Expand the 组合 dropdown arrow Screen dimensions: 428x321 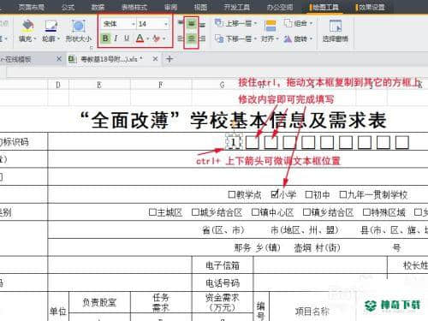[x=312, y=23]
